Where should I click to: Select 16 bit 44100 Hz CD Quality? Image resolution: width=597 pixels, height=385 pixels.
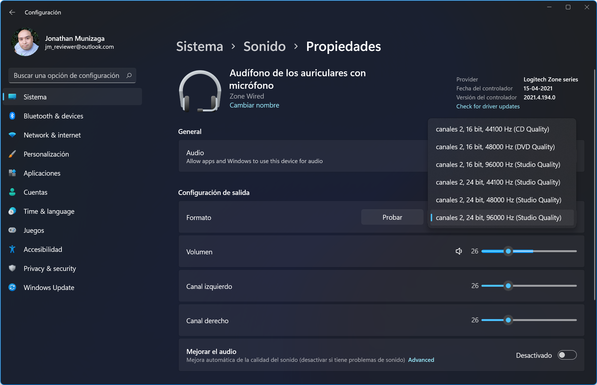click(492, 129)
